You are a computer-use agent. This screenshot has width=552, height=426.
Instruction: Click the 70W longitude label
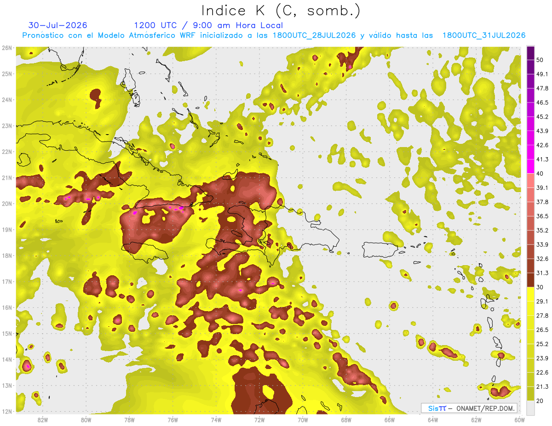[x=302, y=420]
